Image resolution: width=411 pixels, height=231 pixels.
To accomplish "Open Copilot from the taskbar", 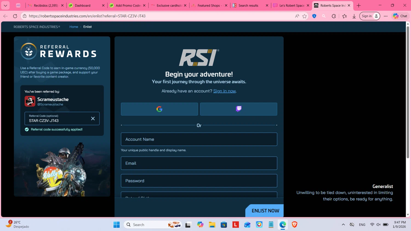I will tap(200, 225).
